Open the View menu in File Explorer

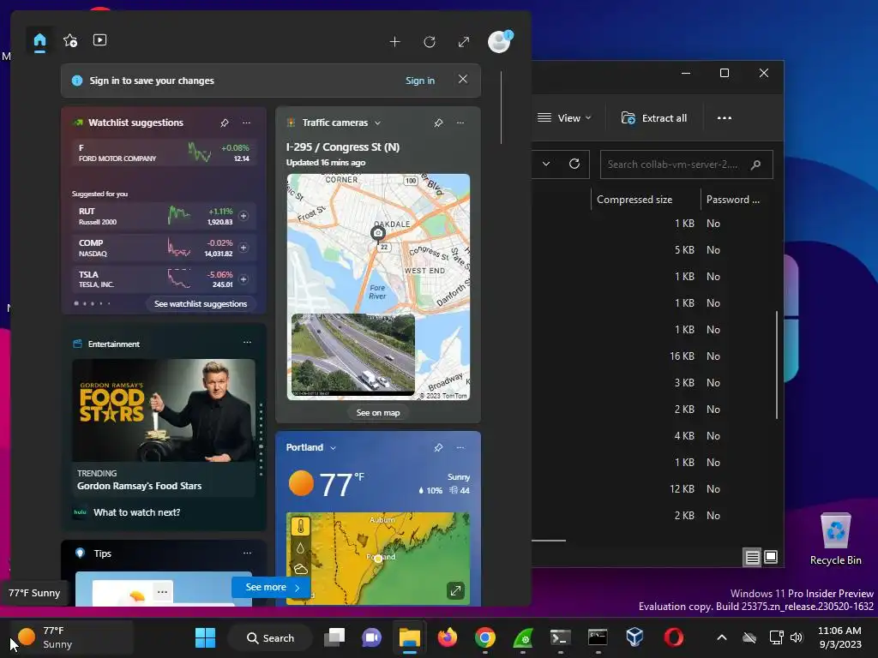click(x=564, y=118)
